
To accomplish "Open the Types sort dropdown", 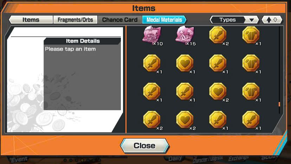I will [x=234, y=20].
